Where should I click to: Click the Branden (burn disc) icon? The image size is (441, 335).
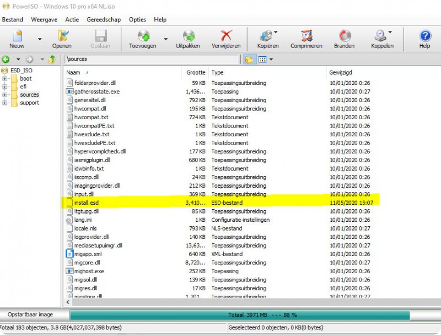tap(345, 37)
